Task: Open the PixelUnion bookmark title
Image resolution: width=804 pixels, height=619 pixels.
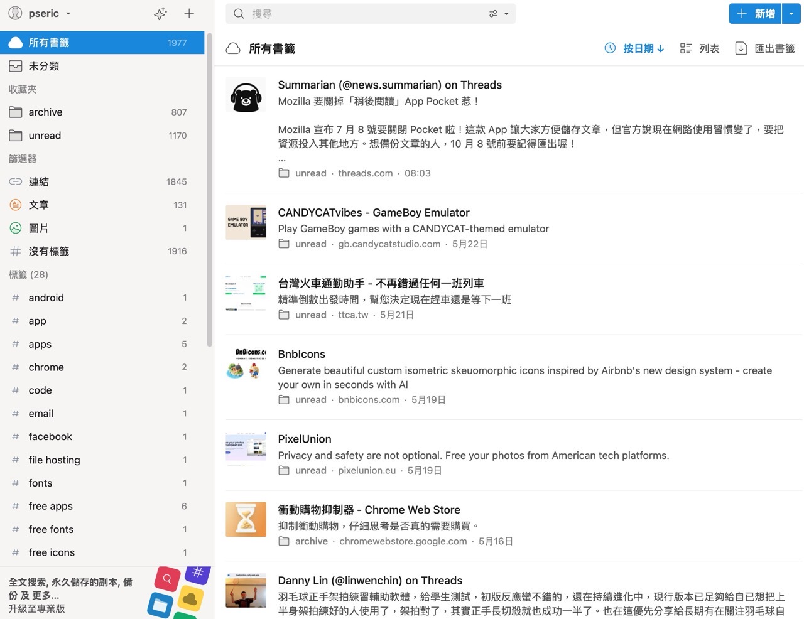Action: coord(305,439)
